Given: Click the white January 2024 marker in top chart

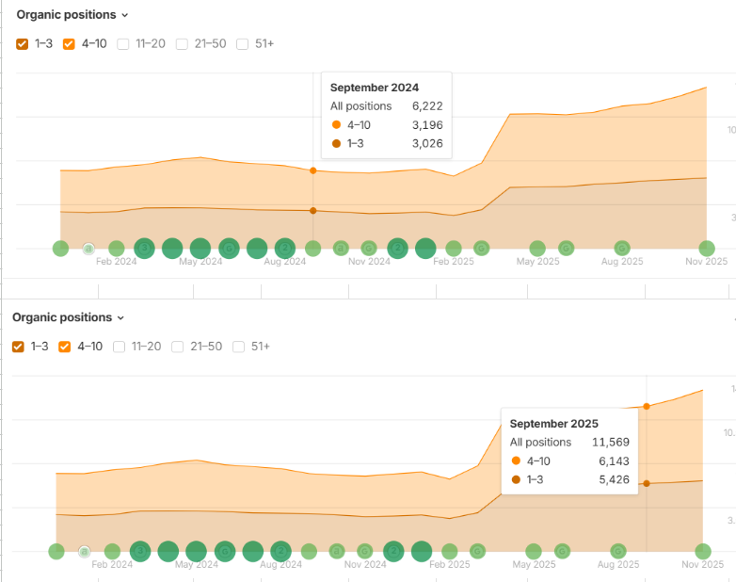Looking at the screenshot, I should 88,249.
